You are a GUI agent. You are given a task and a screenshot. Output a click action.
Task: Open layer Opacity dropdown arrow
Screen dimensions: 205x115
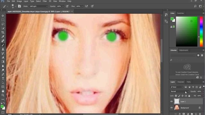pyautogui.click(x=203, y=91)
